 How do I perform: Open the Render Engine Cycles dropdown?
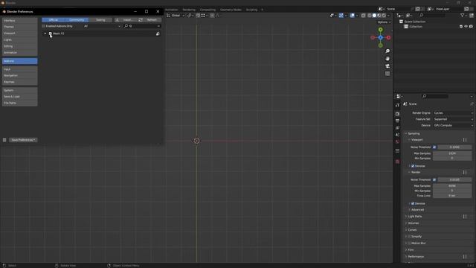pos(453,112)
